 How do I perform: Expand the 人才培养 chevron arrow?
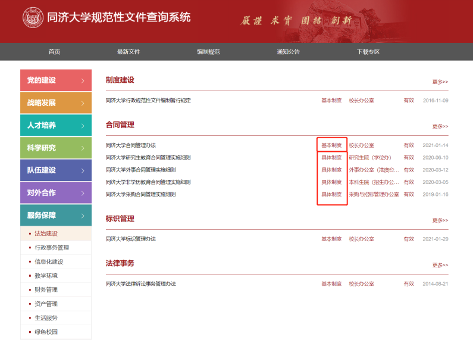[x=83, y=126]
